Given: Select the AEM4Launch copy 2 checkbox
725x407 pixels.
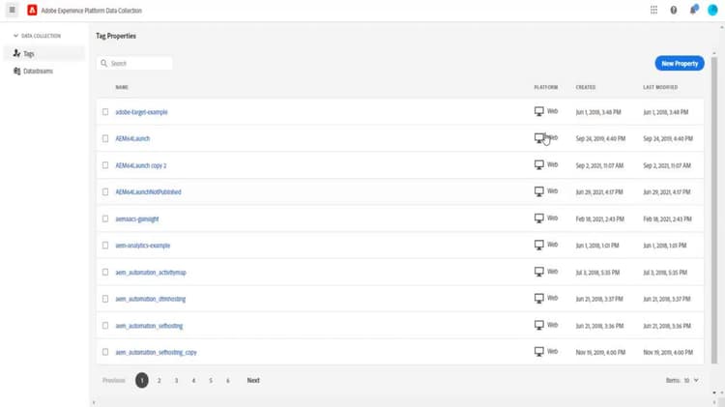Looking at the screenshot, I should 105,165.
